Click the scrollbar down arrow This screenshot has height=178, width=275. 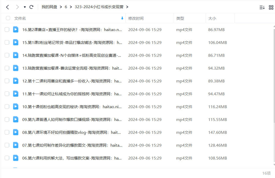[x=274, y=165]
